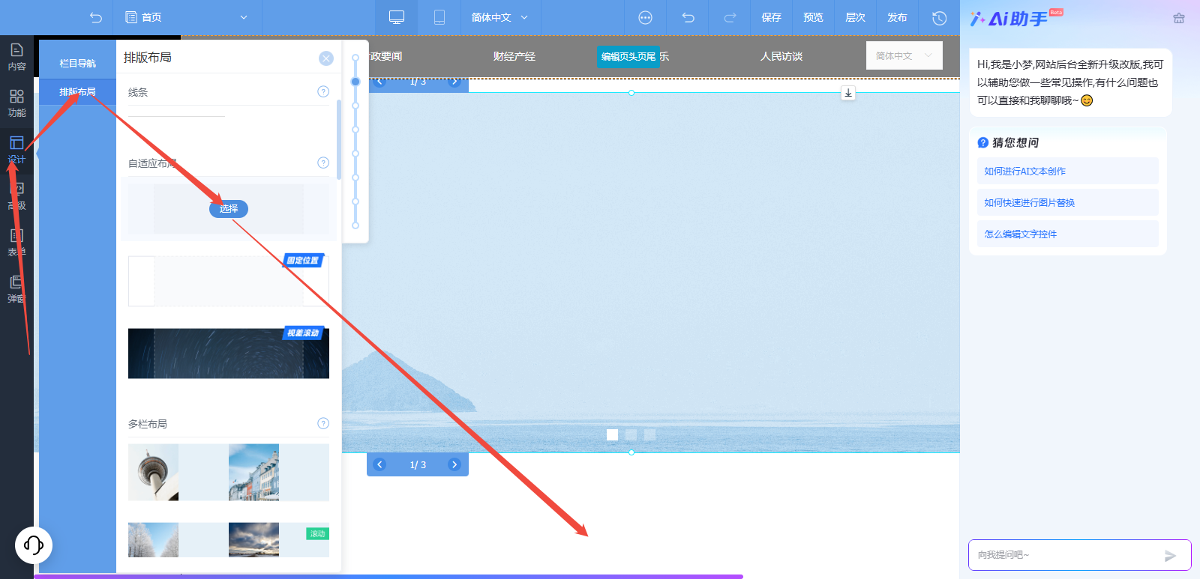Redo the last edit

[729, 17]
